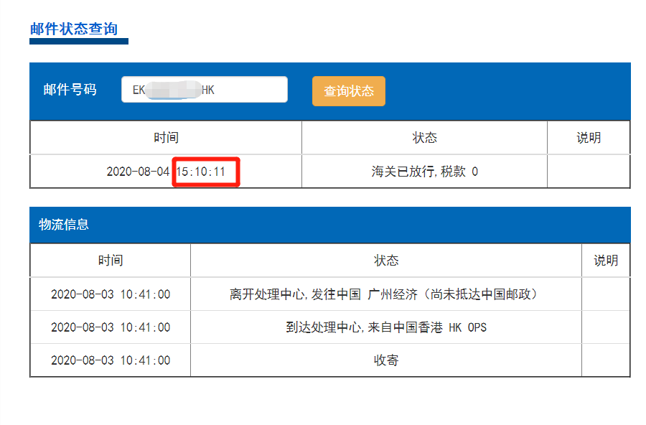Image resolution: width=646 pixels, height=425 pixels.
Task: Select the 状态 header in logistics table
Action: pyautogui.click(x=385, y=261)
